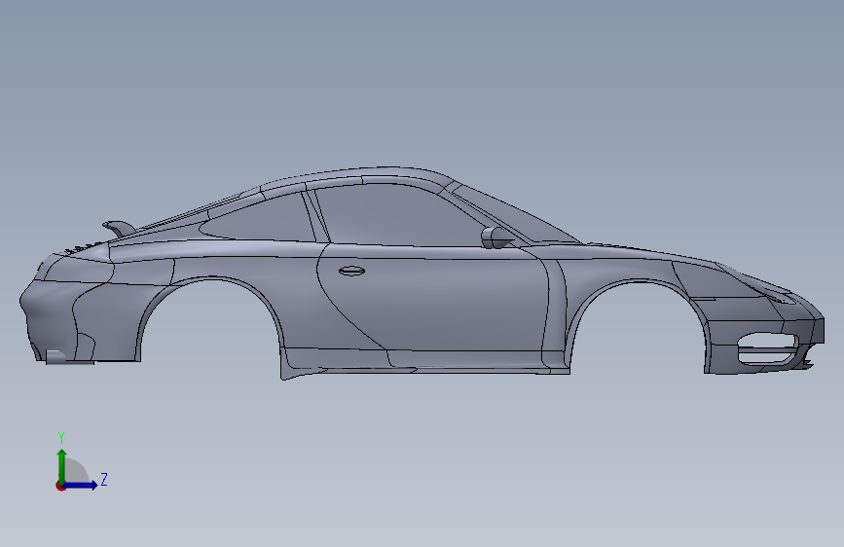The image size is (844, 547).
Task: Select the door handle on the car model
Action: coord(352,271)
